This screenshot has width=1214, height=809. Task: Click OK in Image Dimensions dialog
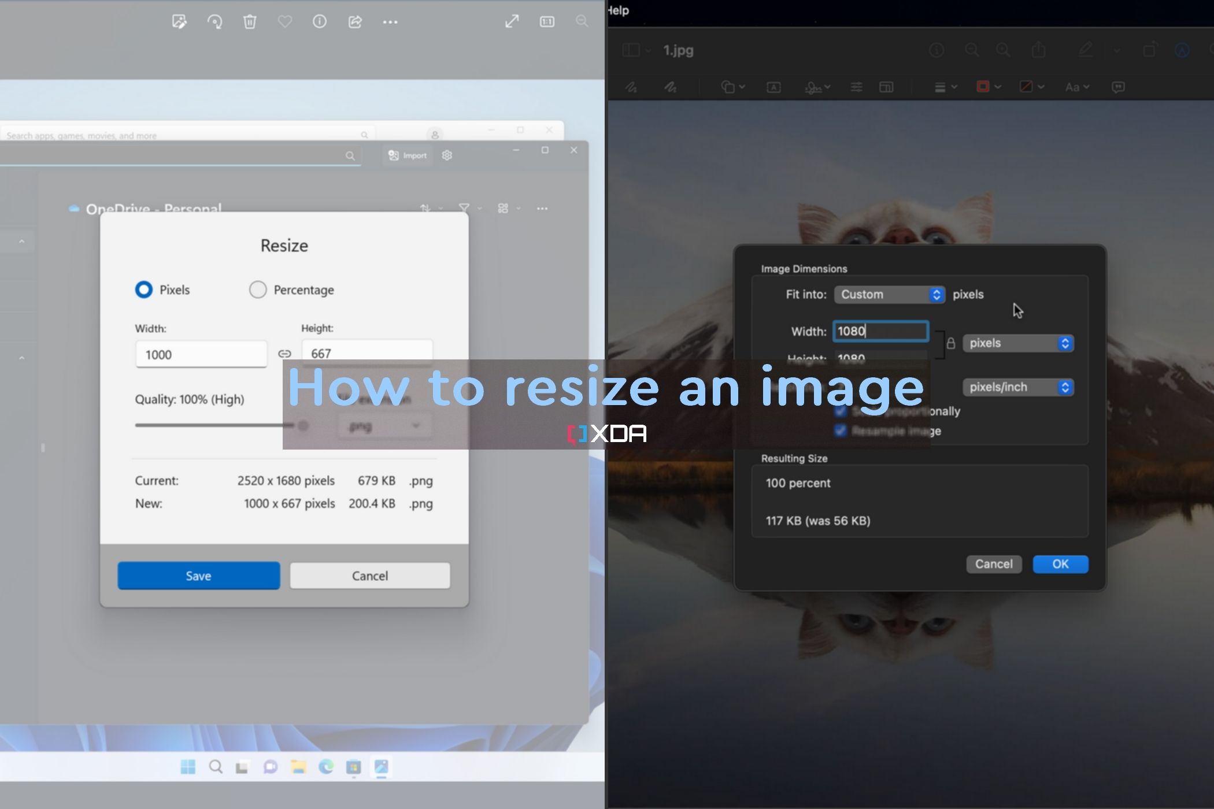(x=1060, y=564)
